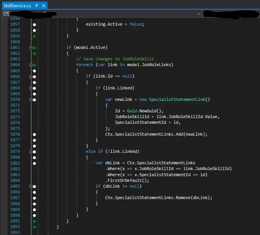Click the white coverage dot on line 1081

(34, 163)
